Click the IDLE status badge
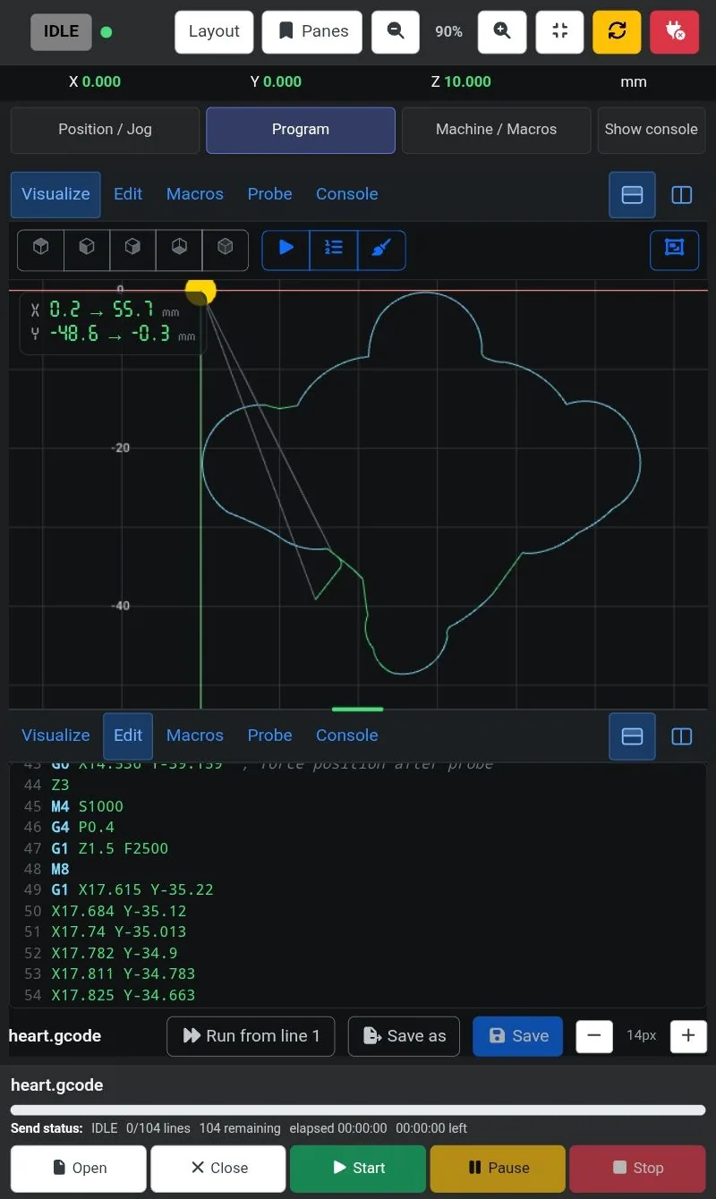This screenshot has height=1199, width=716. (x=61, y=31)
